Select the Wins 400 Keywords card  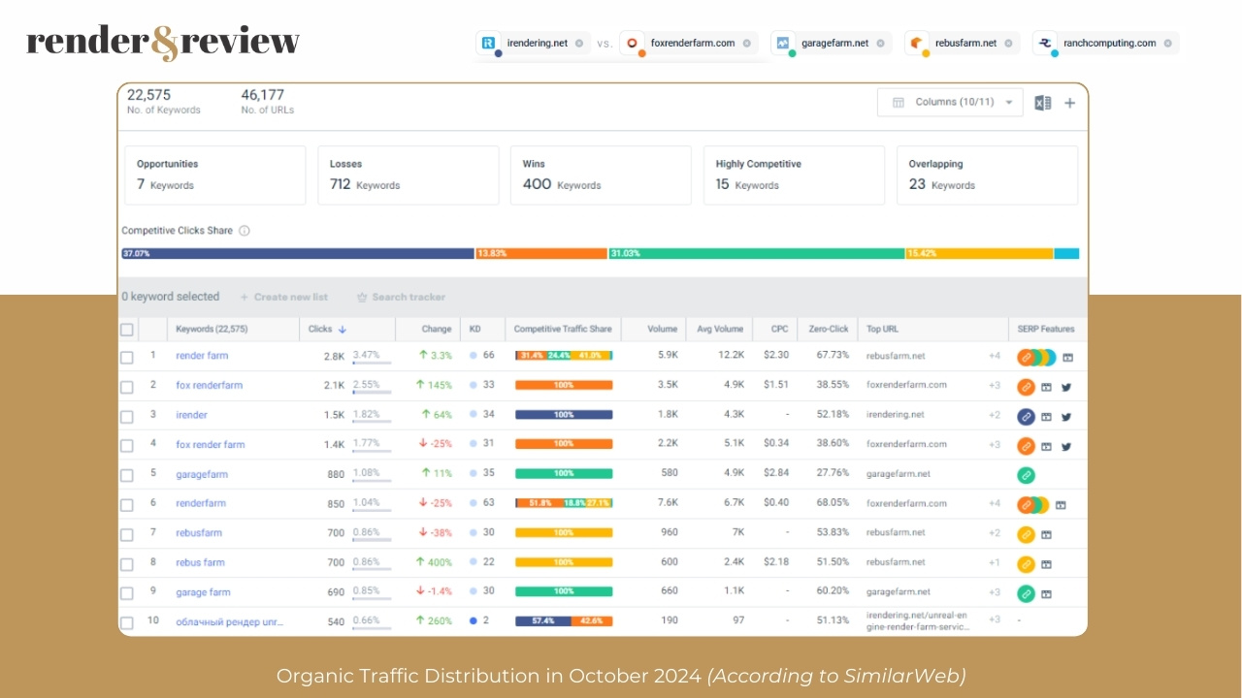(601, 175)
